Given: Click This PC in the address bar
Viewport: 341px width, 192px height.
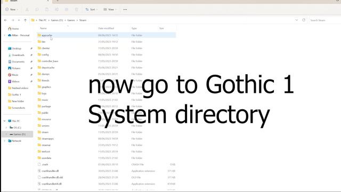Looking at the screenshot, I should (43, 20).
